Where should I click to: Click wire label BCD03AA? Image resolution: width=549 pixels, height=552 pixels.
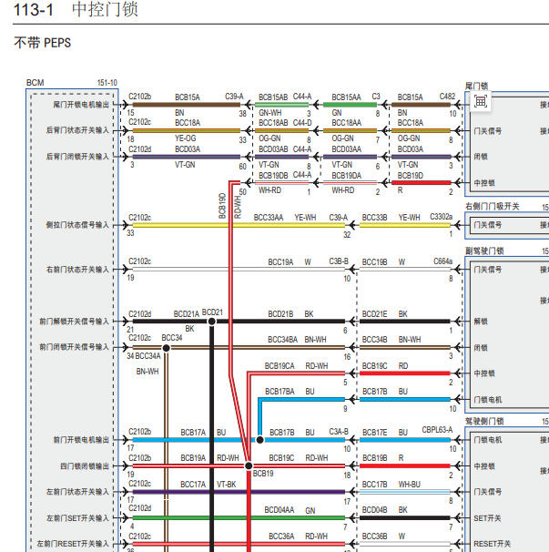(x=346, y=149)
